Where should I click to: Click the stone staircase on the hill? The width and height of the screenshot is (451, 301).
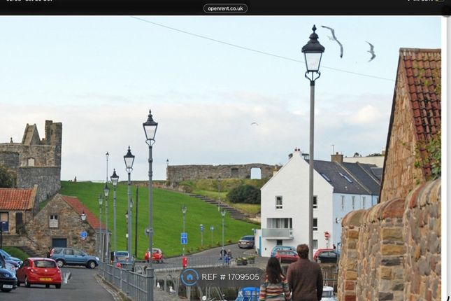(224, 205)
